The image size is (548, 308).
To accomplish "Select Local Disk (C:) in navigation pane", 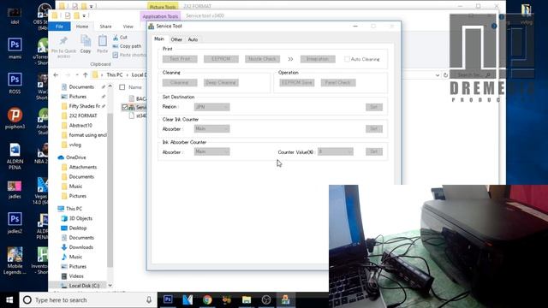I will (x=84, y=286).
